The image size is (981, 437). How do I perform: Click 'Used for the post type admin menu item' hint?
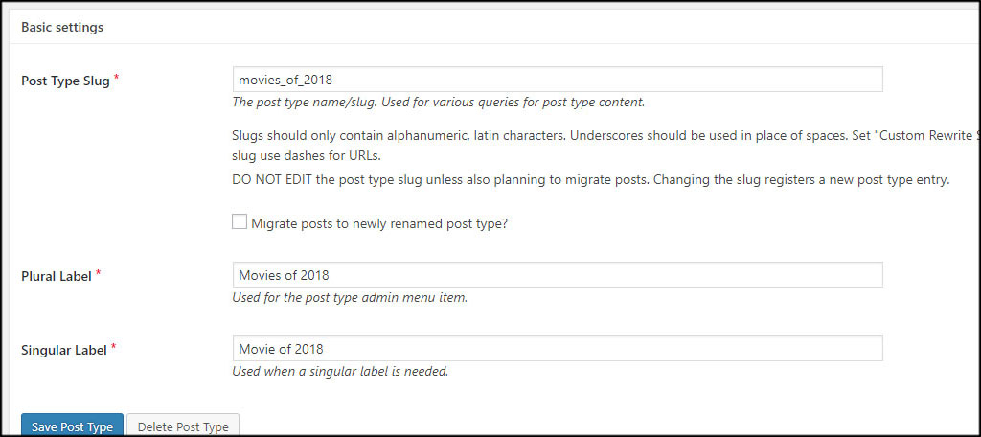350,298
